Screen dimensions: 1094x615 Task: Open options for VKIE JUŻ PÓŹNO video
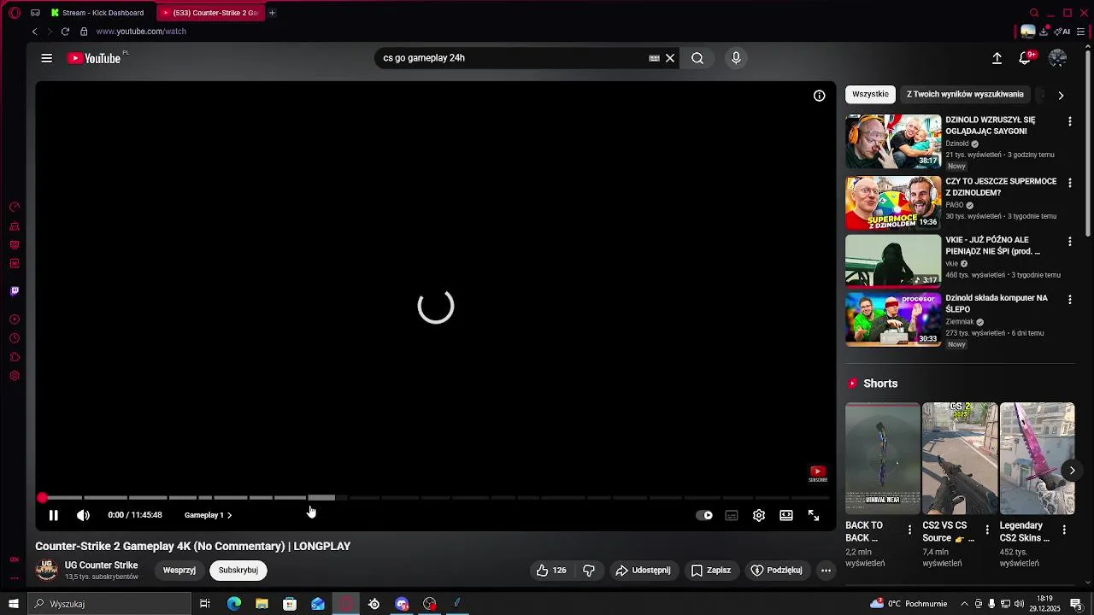point(1069,242)
